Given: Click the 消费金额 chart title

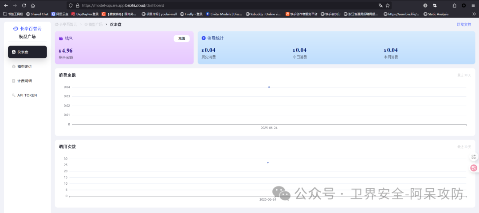Looking at the screenshot, I should click(x=67, y=75).
